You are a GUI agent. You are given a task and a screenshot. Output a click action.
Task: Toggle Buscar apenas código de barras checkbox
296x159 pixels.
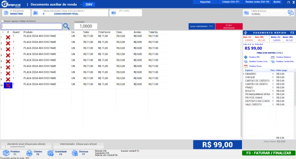(x=3, y=21)
